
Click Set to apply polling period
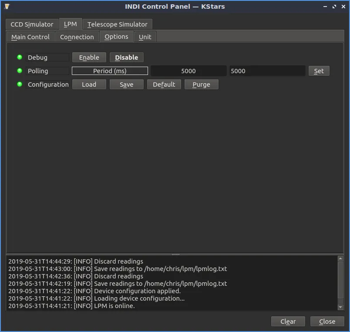(x=319, y=71)
